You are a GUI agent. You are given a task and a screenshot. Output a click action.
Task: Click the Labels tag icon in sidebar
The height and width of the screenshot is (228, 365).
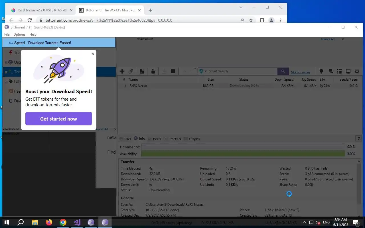(11, 82)
